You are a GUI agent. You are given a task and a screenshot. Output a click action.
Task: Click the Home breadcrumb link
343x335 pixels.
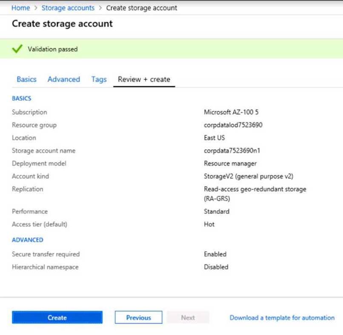[20, 8]
